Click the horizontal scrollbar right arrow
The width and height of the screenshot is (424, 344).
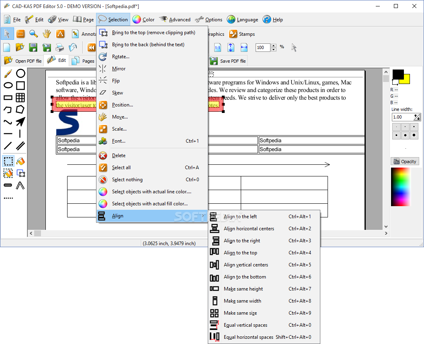point(386,233)
